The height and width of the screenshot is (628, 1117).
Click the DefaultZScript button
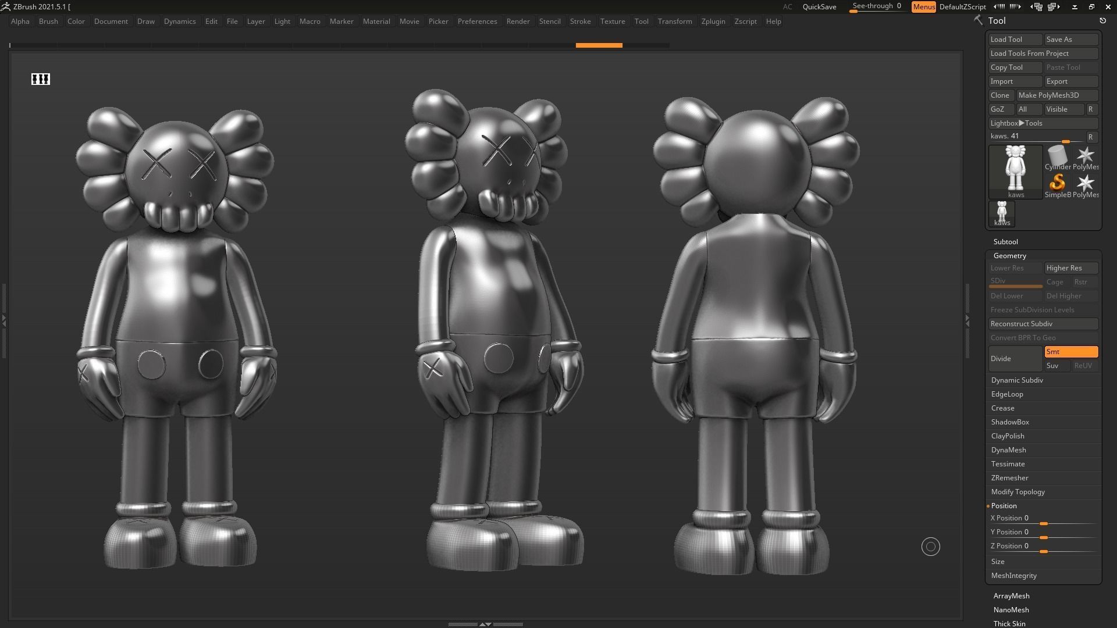[962, 7]
